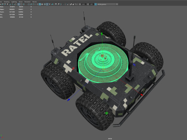The width and height of the screenshot is (187, 140).
Task: Open the Shading panel menu
Action: pyautogui.click(x=7, y=2)
